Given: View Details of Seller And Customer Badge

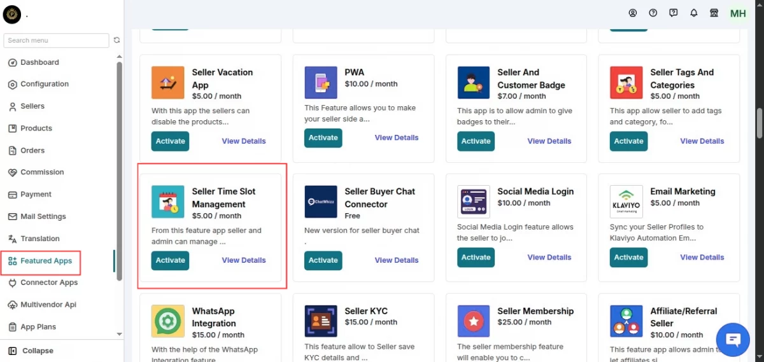Looking at the screenshot, I should click(549, 141).
